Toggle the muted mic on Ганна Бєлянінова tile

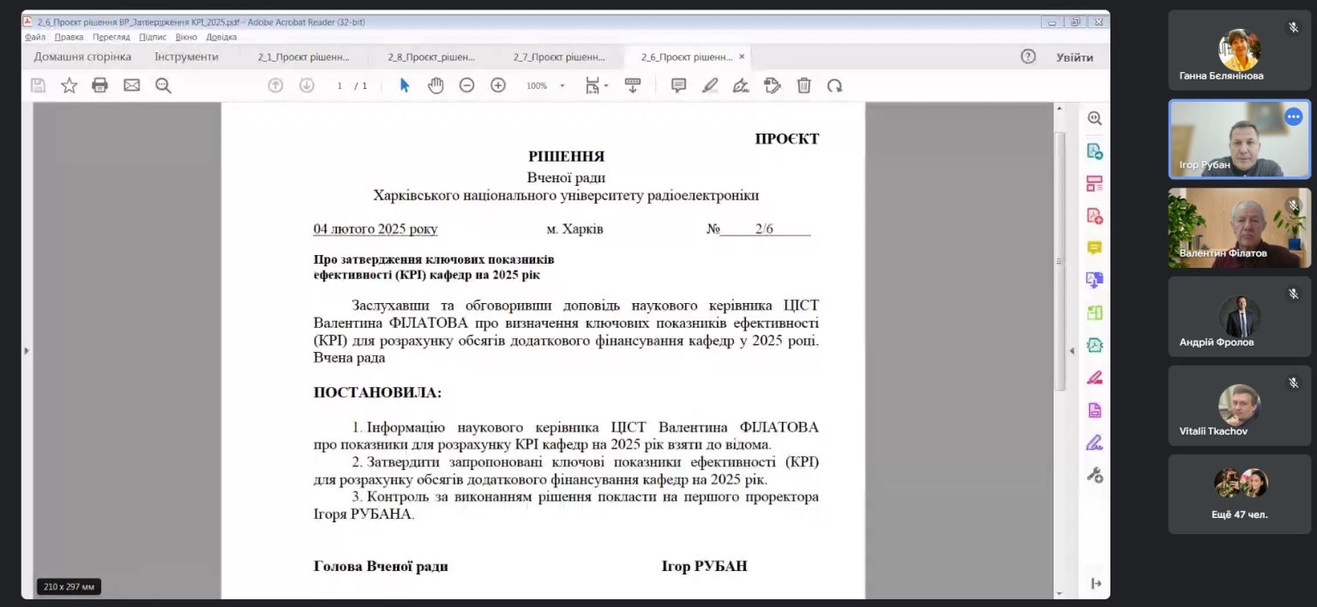(1293, 28)
